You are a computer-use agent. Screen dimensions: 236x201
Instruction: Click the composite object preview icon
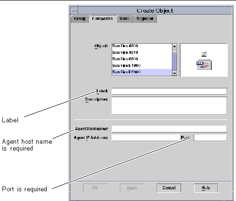coord(204,61)
